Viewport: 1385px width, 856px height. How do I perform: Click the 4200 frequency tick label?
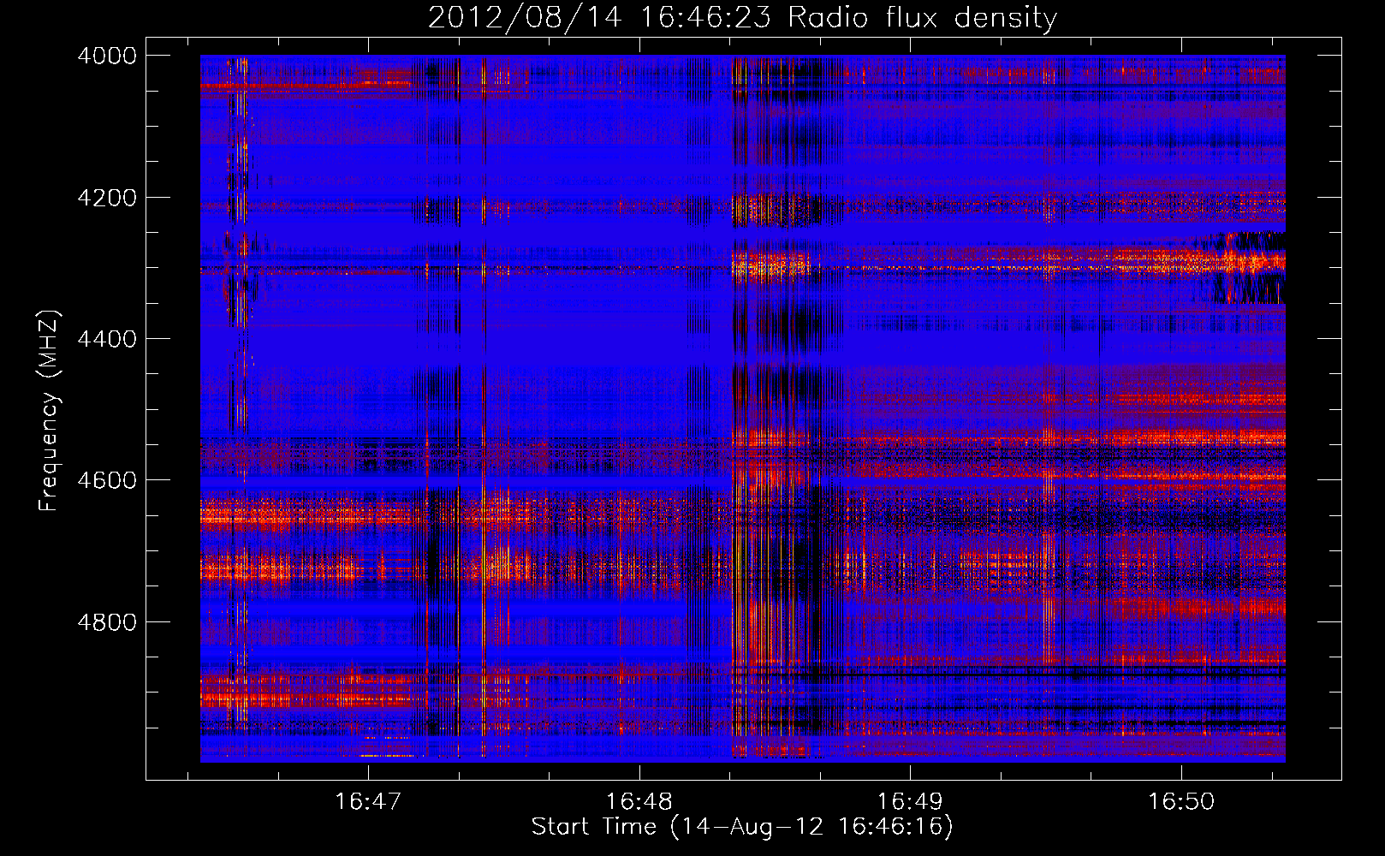pyautogui.click(x=107, y=198)
